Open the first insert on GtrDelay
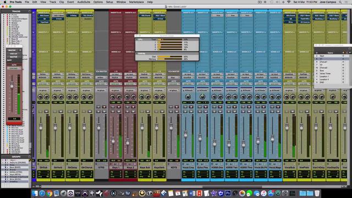This screenshot has height=198, width=352. point(73,15)
